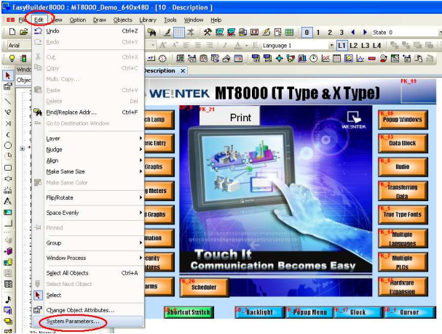Open the Tools menu

[x=170, y=20]
